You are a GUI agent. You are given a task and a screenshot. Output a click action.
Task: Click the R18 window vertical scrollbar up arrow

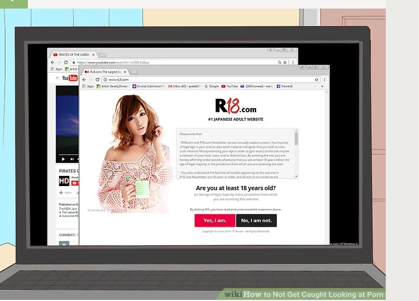tap(326, 92)
